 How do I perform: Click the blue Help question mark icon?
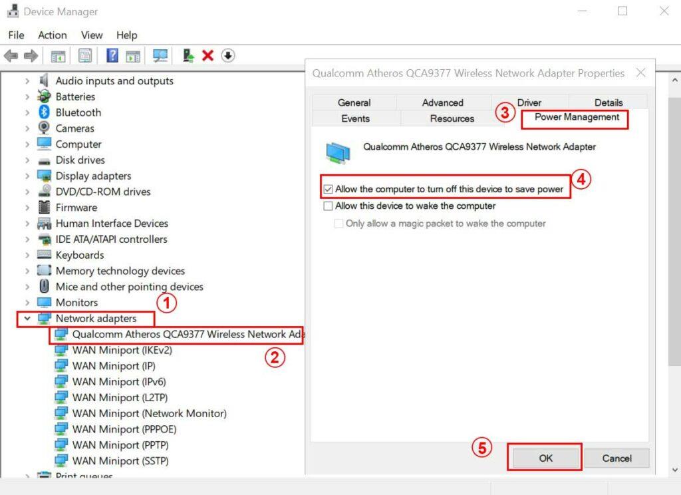point(112,56)
